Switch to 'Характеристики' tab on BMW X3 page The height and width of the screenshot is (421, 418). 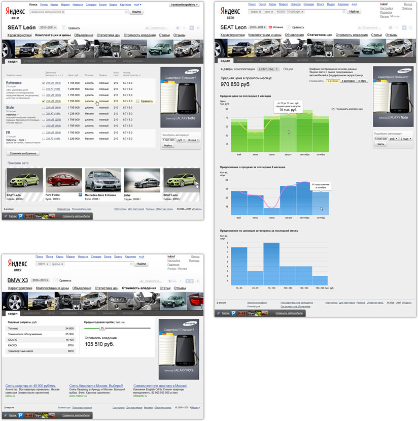click(x=19, y=288)
